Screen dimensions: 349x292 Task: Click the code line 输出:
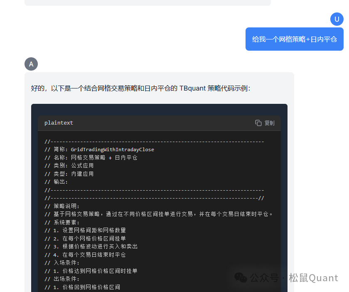56,182
